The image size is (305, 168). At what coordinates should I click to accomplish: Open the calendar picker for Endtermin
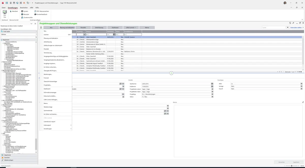coord(212,86)
